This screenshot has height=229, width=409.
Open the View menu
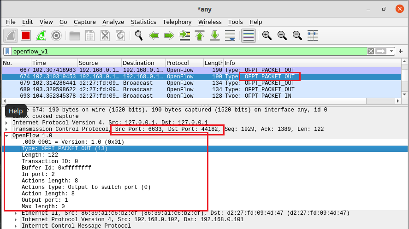pos(46,22)
